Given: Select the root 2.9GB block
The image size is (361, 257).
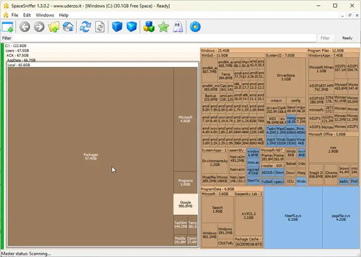Looking at the screenshot, I should [333, 150].
